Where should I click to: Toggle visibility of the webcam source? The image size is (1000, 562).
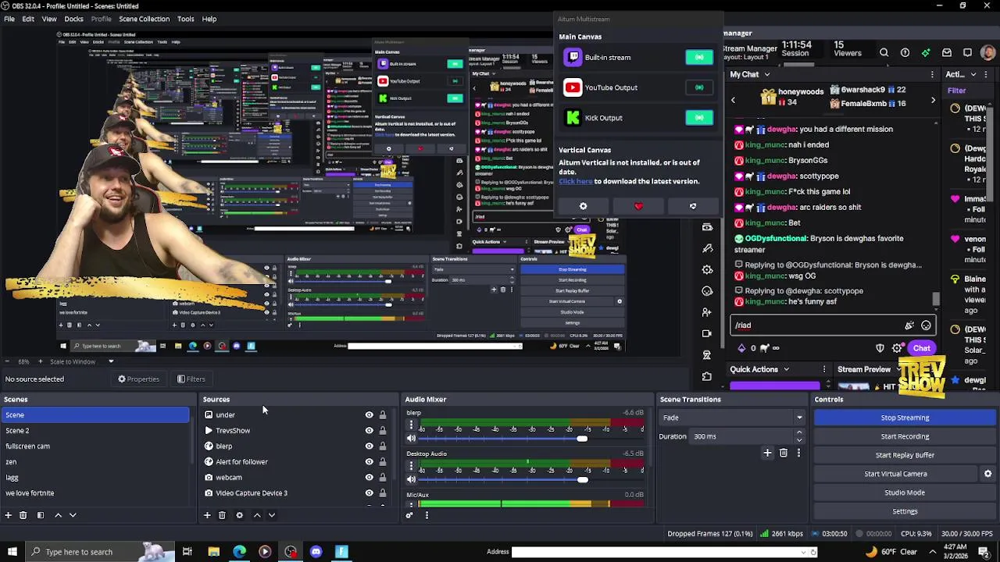(x=369, y=478)
